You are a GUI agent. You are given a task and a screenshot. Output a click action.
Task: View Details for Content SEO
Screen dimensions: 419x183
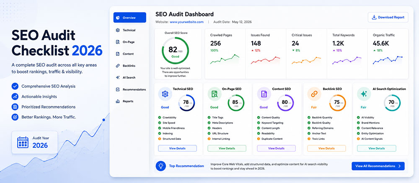coord(276,148)
